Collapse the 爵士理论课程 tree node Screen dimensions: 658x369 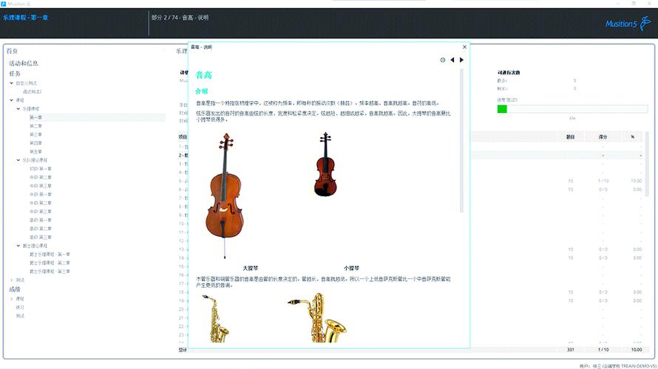(18, 246)
